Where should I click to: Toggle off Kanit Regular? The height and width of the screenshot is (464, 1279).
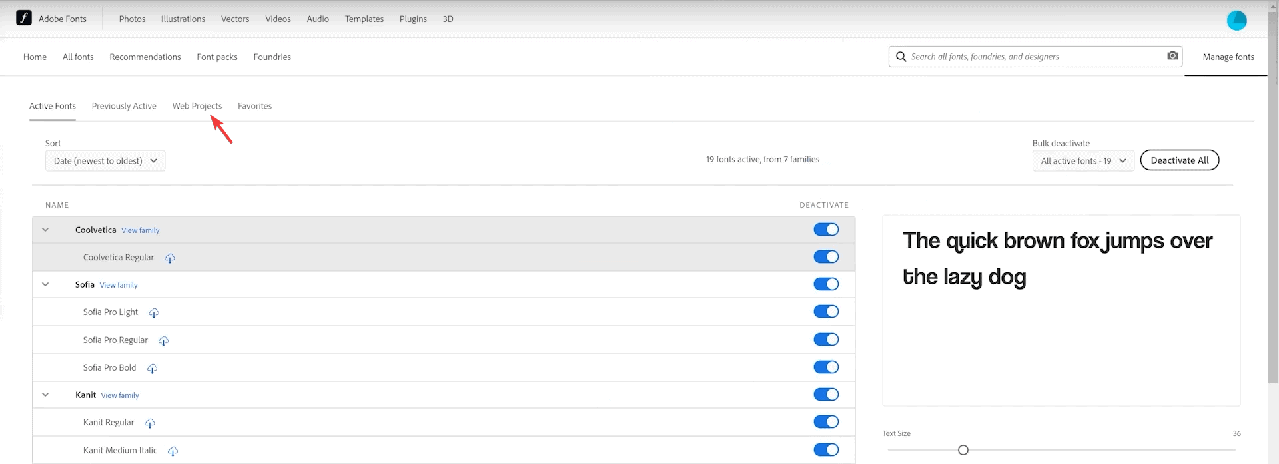(x=826, y=422)
